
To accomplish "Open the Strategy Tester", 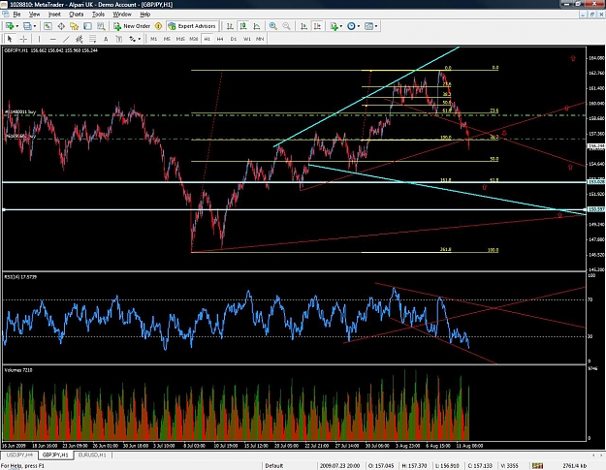I will coord(101,26).
